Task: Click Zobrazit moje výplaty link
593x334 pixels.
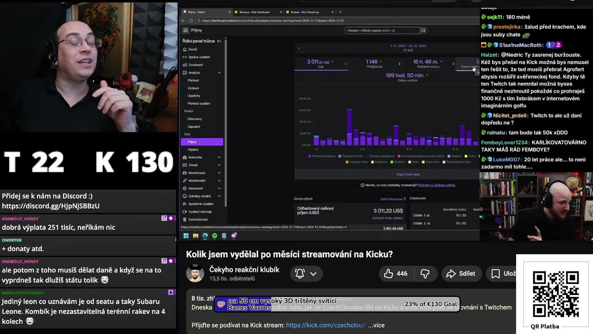Action: point(387,218)
